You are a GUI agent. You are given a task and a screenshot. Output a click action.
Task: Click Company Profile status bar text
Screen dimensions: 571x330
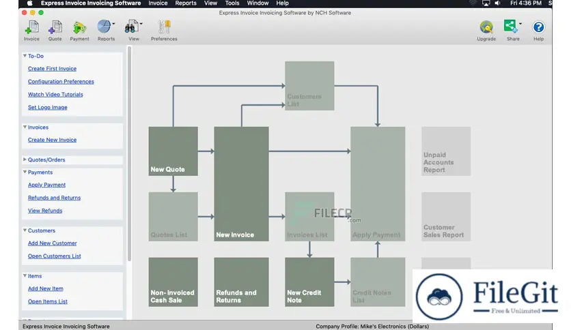[372, 327]
